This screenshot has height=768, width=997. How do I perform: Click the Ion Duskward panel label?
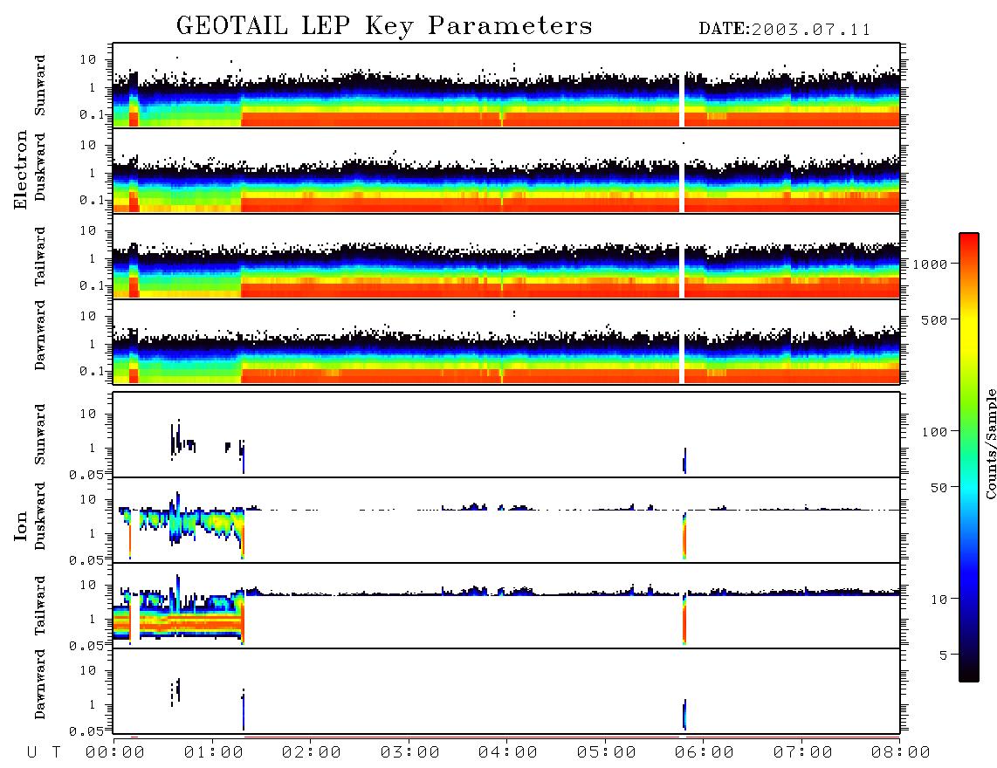pyautogui.click(x=40, y=516)
